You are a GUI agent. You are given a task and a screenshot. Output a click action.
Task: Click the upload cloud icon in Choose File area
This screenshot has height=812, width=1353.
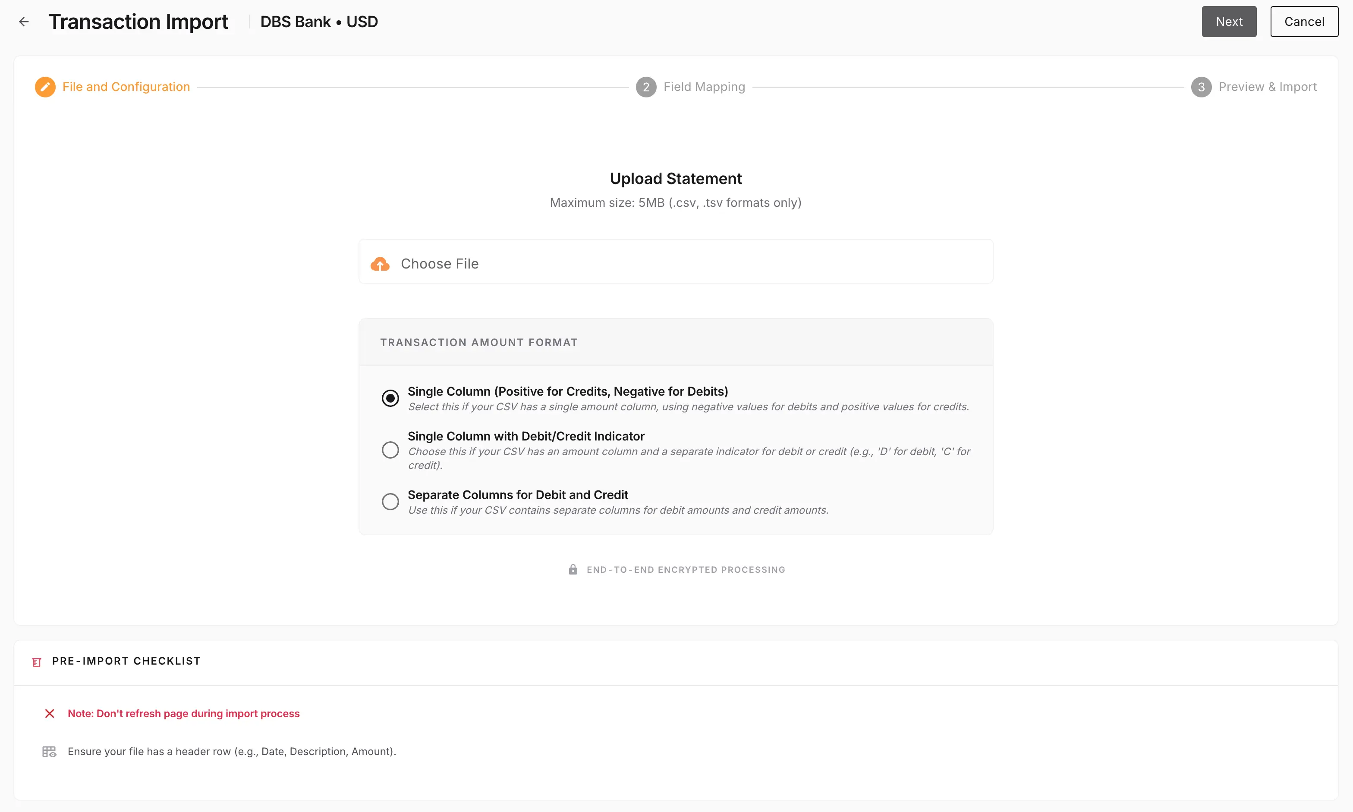381,263
